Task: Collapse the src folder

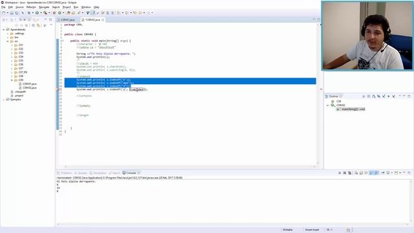Action: coord(8,41)
